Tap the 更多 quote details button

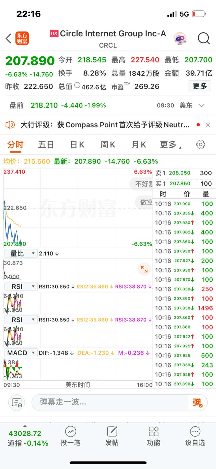pos(200,86)
